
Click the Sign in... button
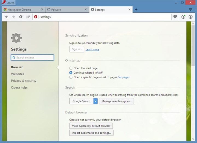click(77, 49)
